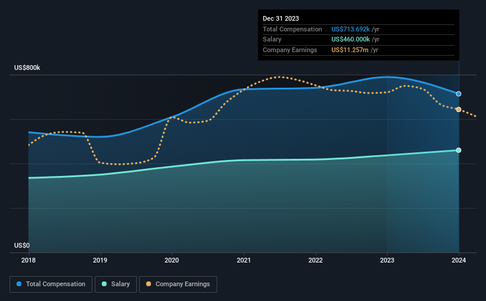
Task: Click the Salary data point marker
Action: pos(458,150)
